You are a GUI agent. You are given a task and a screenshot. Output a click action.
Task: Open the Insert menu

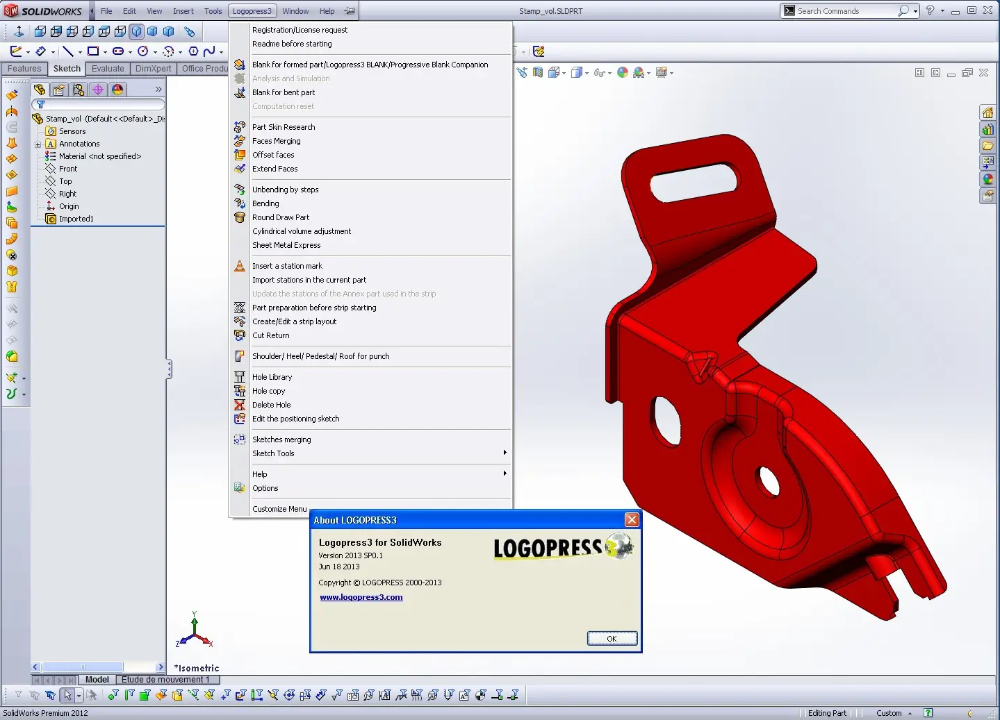pyautogui.click(x=183, y=11)
